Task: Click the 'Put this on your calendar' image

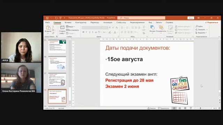Action: point(180,90)
